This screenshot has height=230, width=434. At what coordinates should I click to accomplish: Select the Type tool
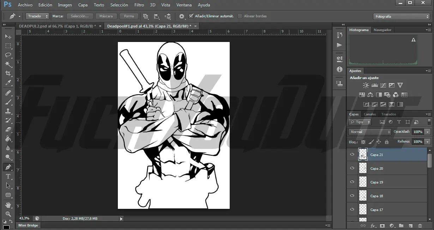(8, 176)
